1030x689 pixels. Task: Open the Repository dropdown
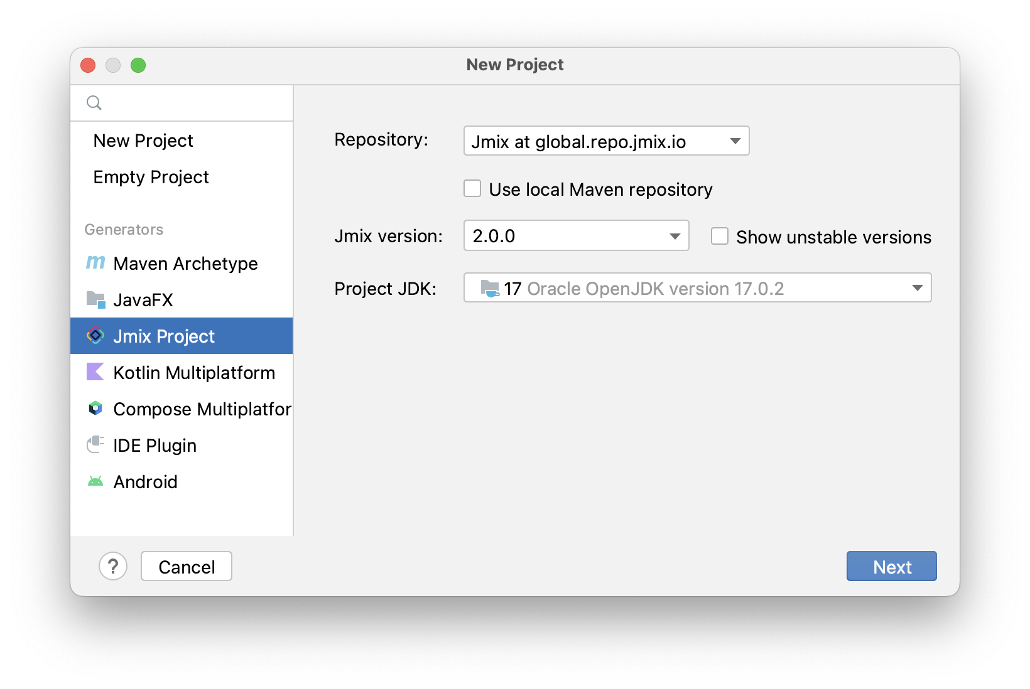pyautogui.click(x=607, y=141)
